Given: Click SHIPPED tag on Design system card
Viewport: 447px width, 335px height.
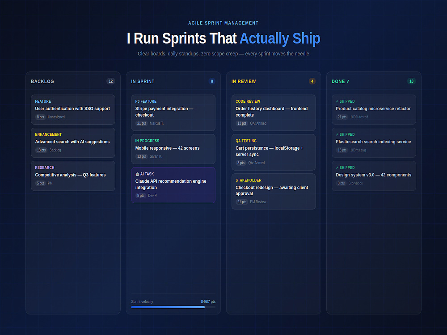Looking at the screenshot, I should 345,167.
